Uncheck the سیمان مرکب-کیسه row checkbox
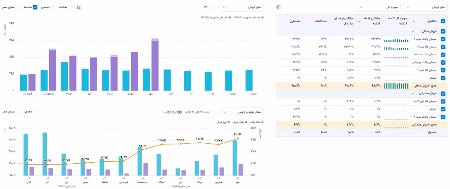This screenshot has height=189, width=450. (443, 54)
